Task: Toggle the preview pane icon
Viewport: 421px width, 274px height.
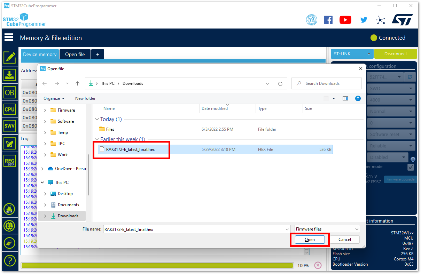Action: click(x=345, y=98)
